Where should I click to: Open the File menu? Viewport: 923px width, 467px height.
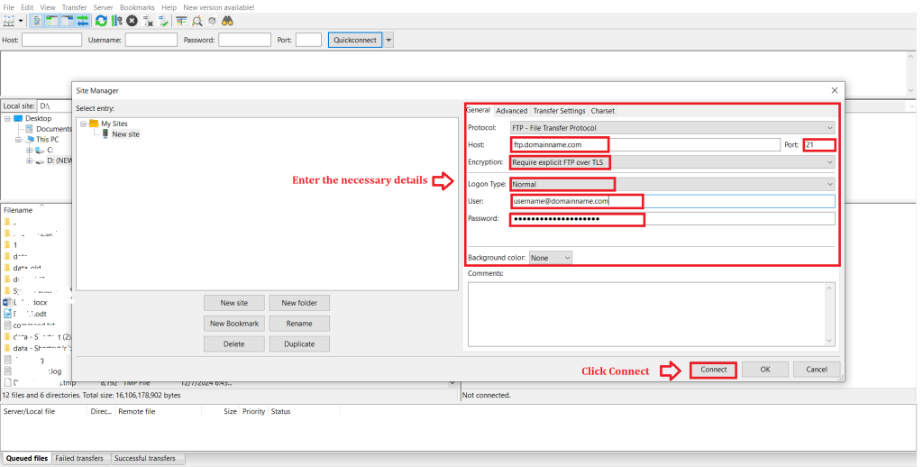click(x=9, y=7)
